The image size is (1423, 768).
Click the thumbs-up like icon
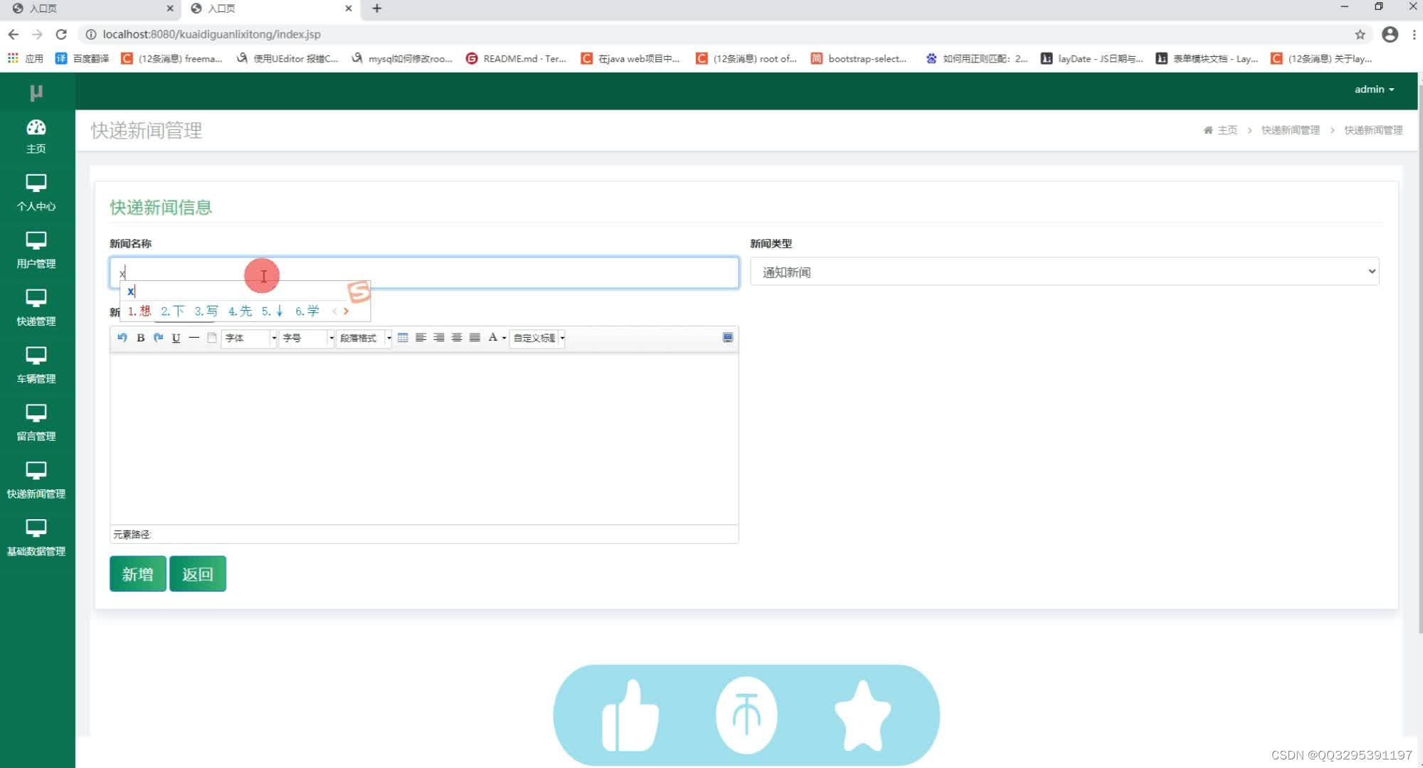point(630,715)
